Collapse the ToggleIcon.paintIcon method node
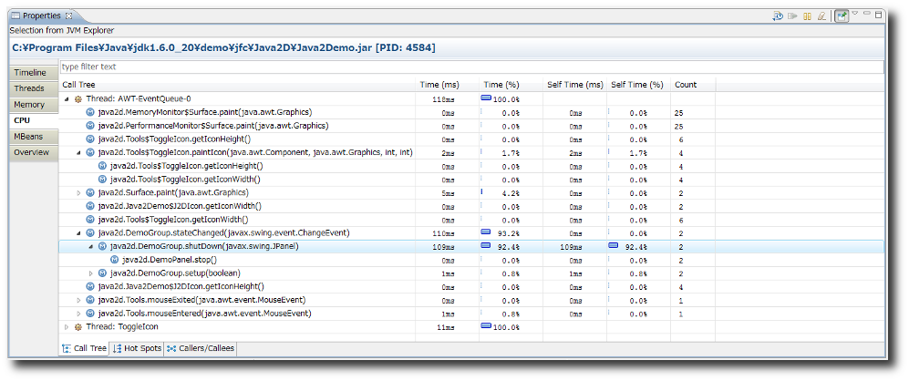This screenshot has width=909, height=381. pos(78,152)
